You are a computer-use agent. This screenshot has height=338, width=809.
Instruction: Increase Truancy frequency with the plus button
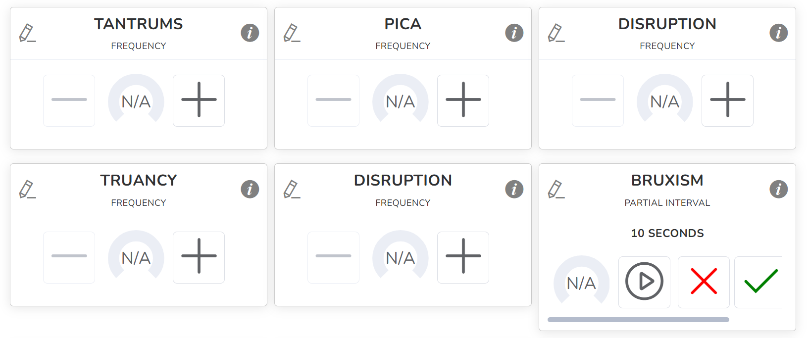point(199,257)
